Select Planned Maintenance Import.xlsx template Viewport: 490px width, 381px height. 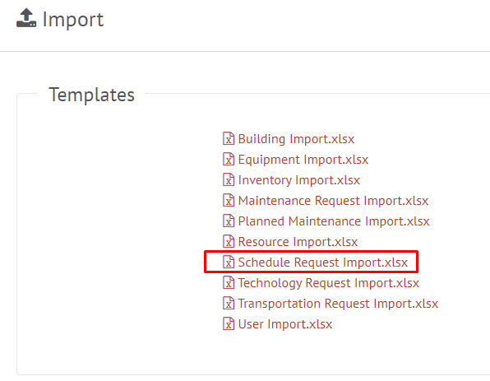tap(334, 221)
